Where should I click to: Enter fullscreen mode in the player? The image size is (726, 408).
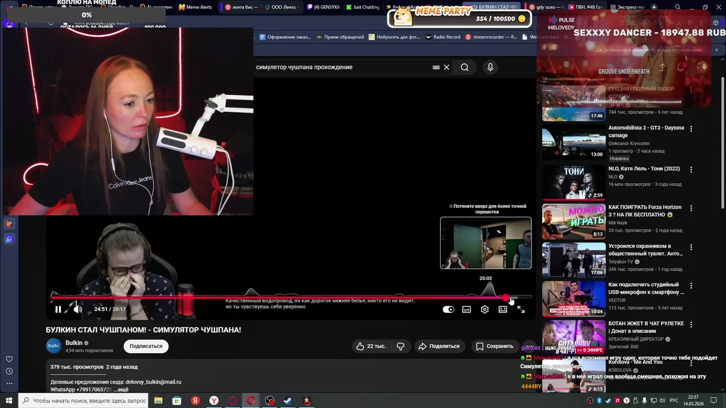point(521,309)
